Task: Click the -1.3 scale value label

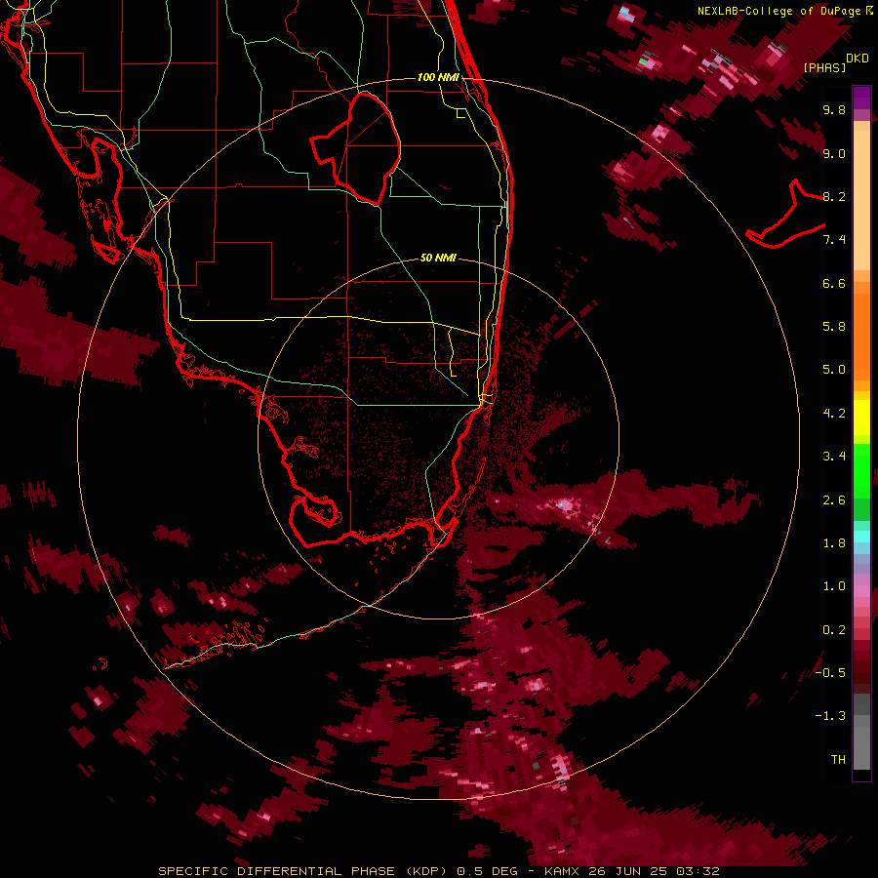Action: pyautogui.click(x=830, y=716)
